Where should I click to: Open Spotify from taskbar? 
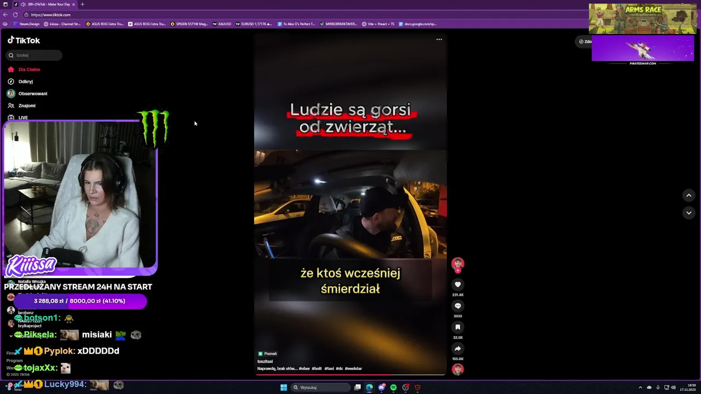393,387
